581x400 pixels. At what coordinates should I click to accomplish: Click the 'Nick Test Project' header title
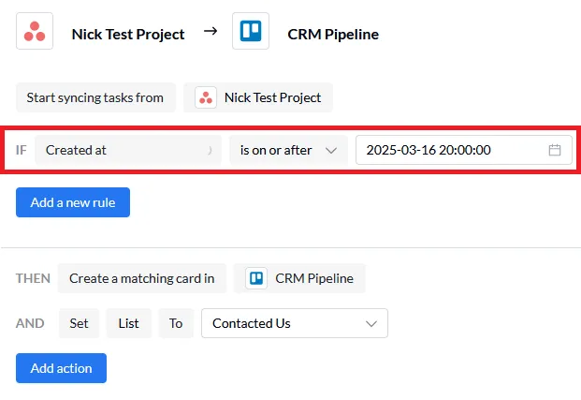pos(128,34)
